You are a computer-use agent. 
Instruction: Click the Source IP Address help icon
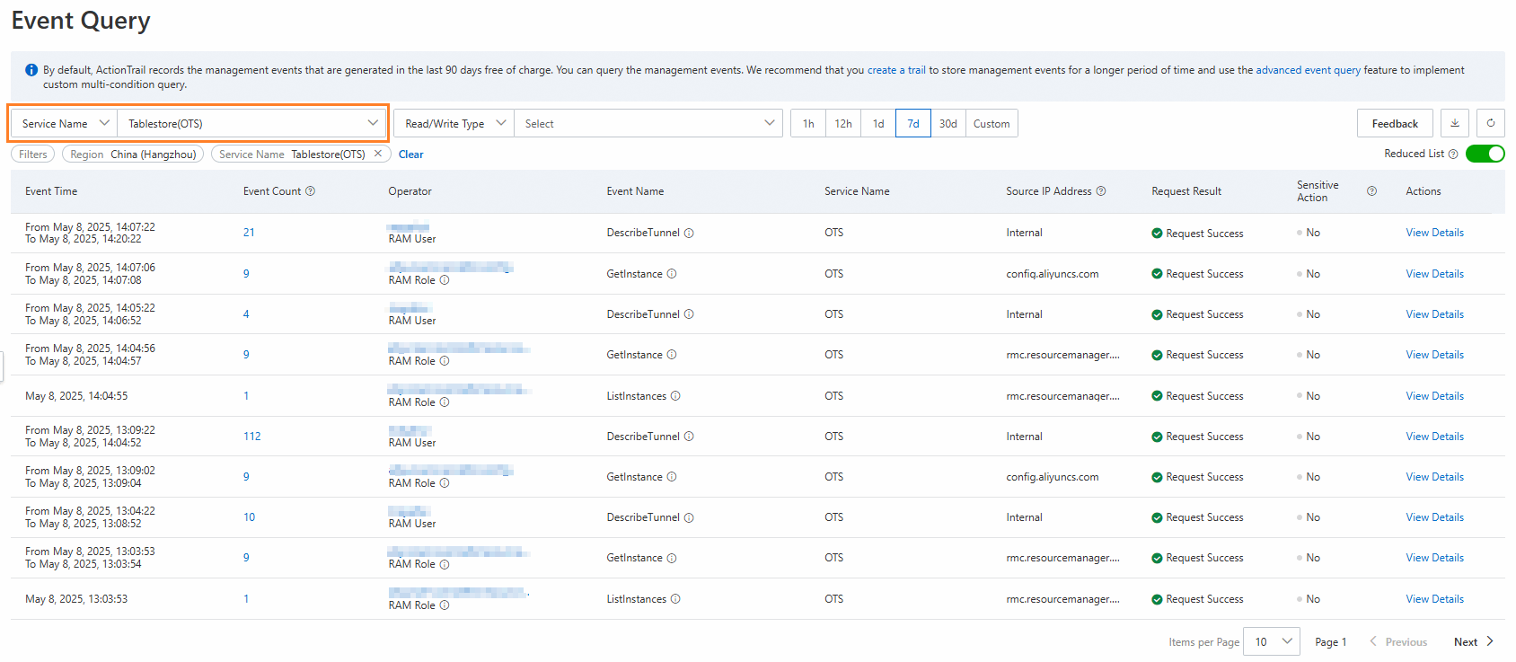pos(1101,191)
